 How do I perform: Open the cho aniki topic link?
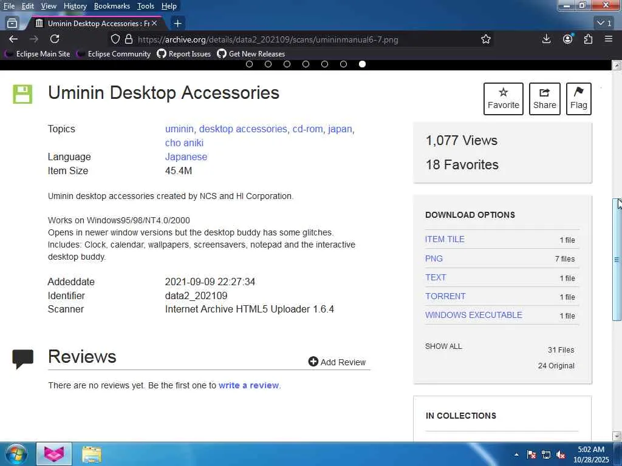184,143
